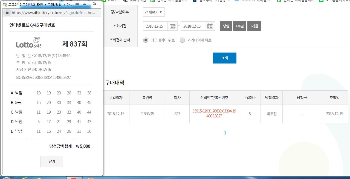Click the Lotto 6/45 logo in the popup
350x179 pixels.
pyautogui.click(x=29, y=43)
